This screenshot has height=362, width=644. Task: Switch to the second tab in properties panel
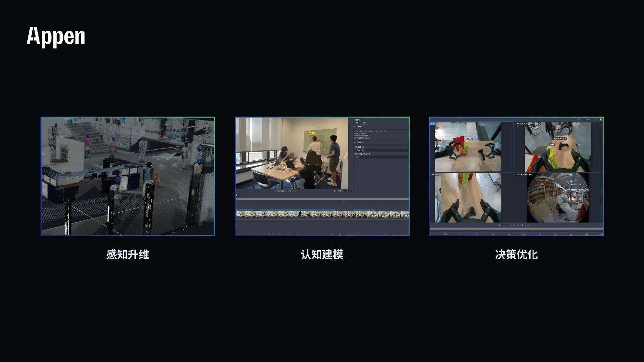(x=364, y=123)
